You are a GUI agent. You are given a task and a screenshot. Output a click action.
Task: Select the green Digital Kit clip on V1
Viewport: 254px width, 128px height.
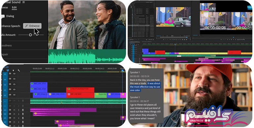coord(101,96)
